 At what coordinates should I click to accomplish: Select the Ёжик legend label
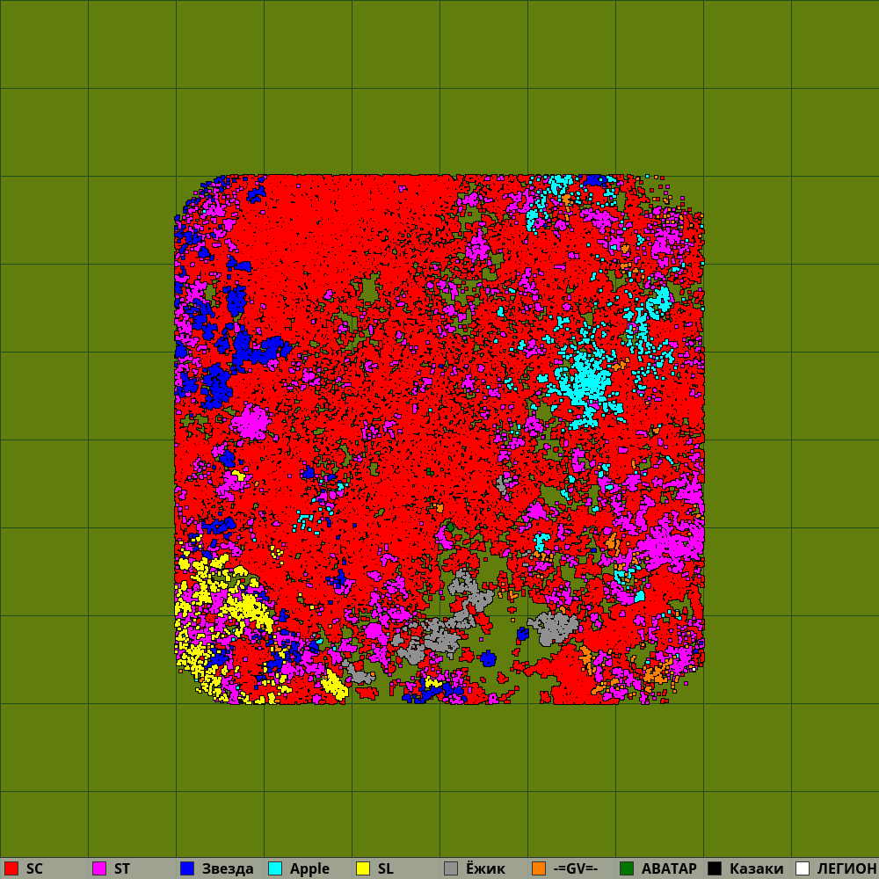(485, 869)
